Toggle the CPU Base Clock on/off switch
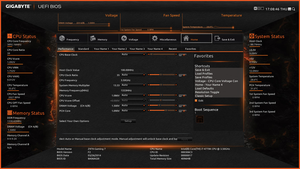 (182, 55)
